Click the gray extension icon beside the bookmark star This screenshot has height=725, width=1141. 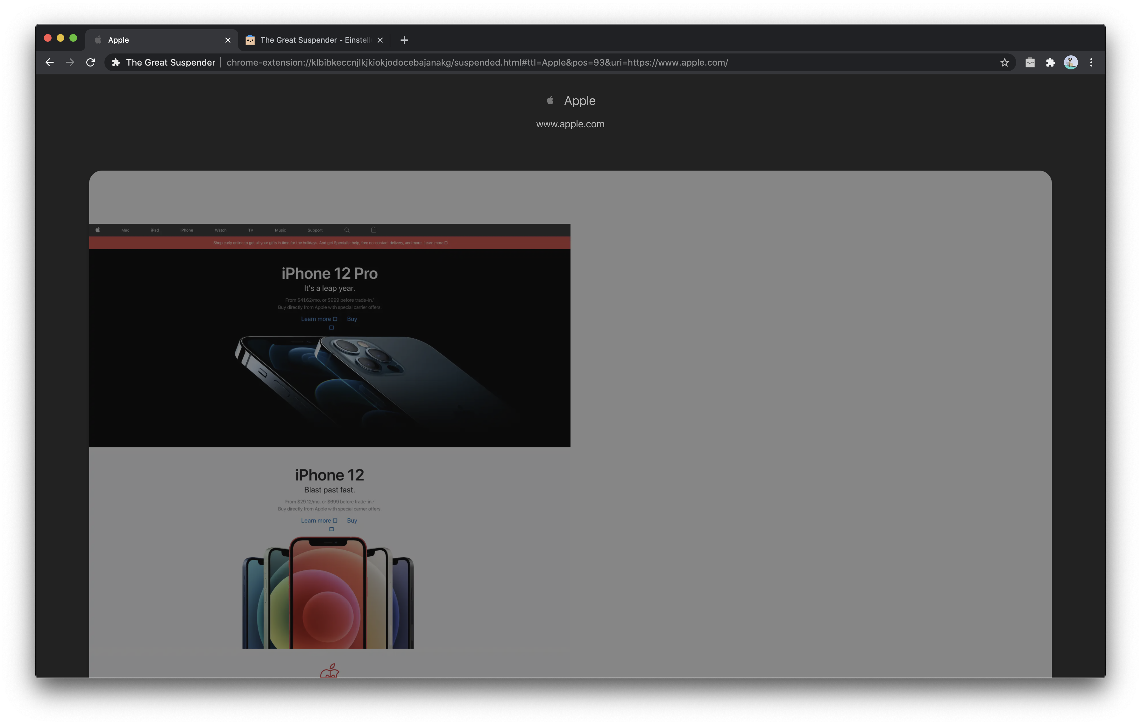coord(1030,62)
